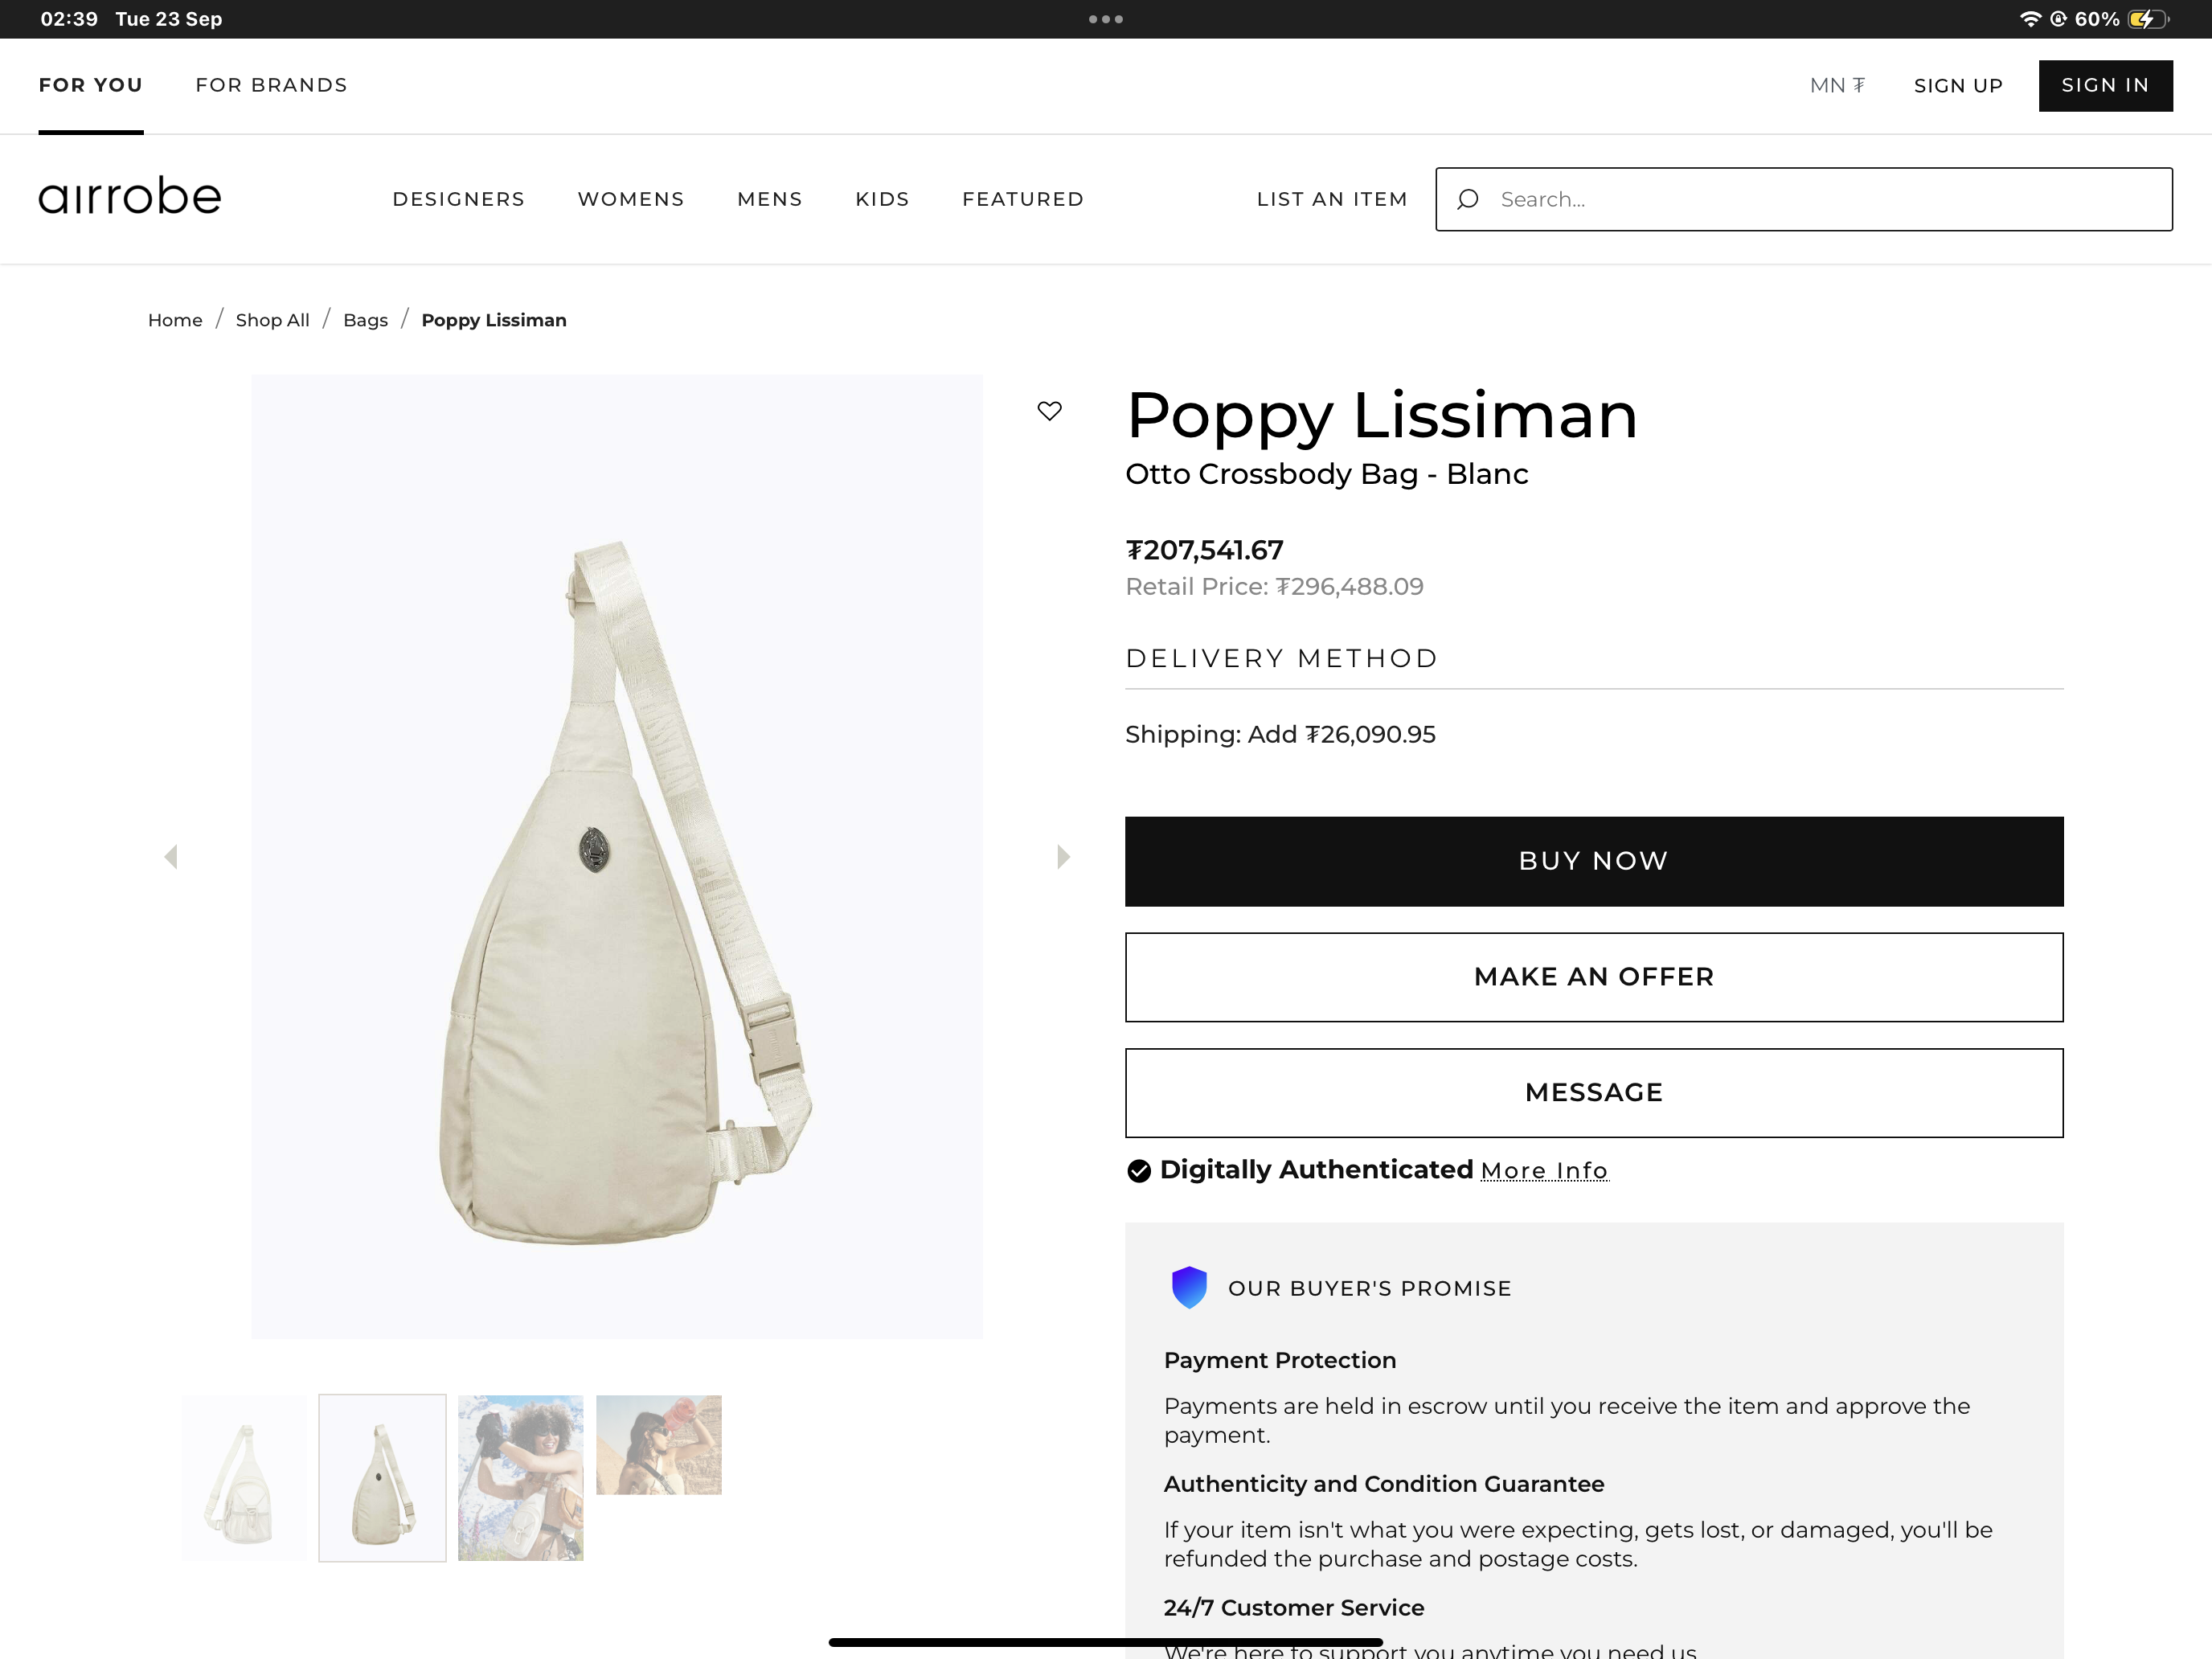This screenshot has width=2212, height=1659.
Task: Select the first bag front thumbnail
Action: point(245,1478)
